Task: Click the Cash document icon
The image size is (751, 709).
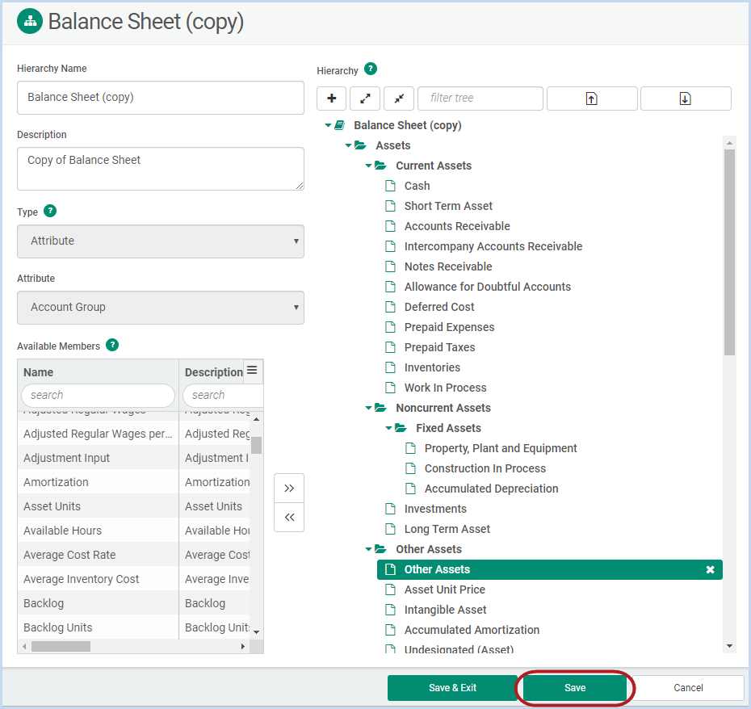Action: pyautogui.click(x=391, y=186)
